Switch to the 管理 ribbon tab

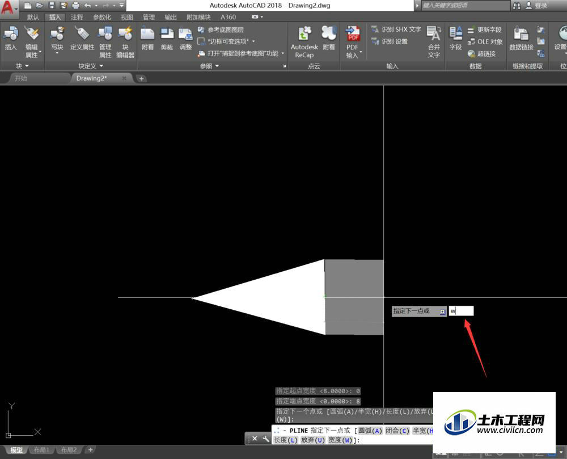point(149,17)
